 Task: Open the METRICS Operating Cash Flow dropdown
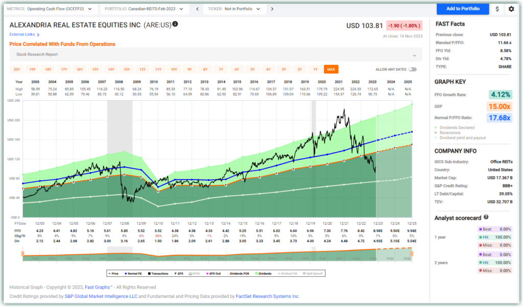click(x=51, y=9)
